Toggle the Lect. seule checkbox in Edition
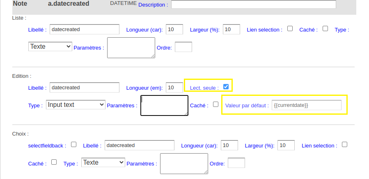The width and height of the screenshot is (369, 179). [226, 87]
